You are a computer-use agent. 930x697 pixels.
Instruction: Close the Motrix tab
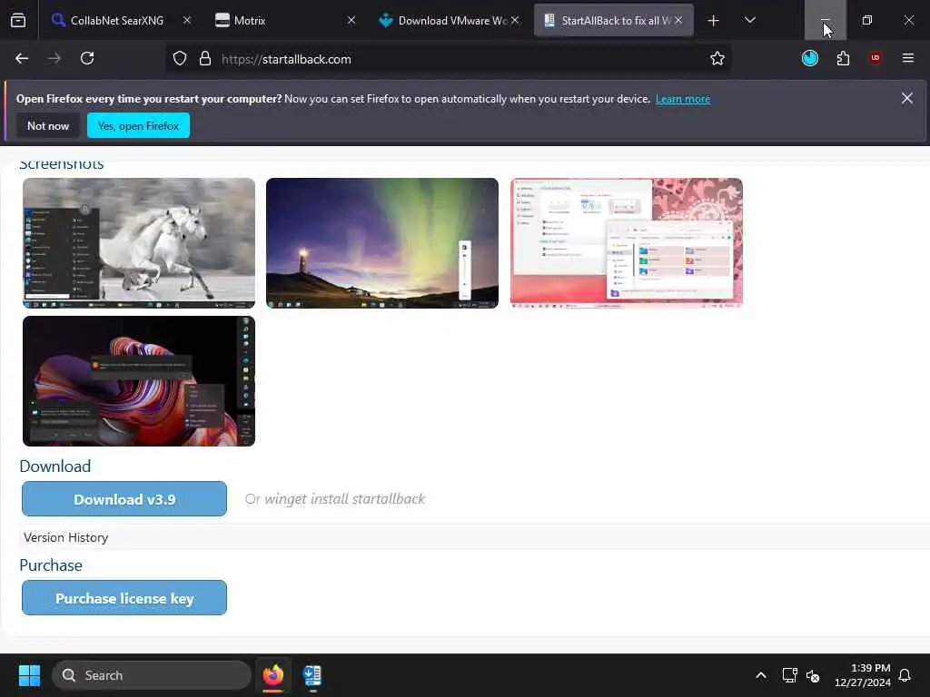(x=351, y=21)
